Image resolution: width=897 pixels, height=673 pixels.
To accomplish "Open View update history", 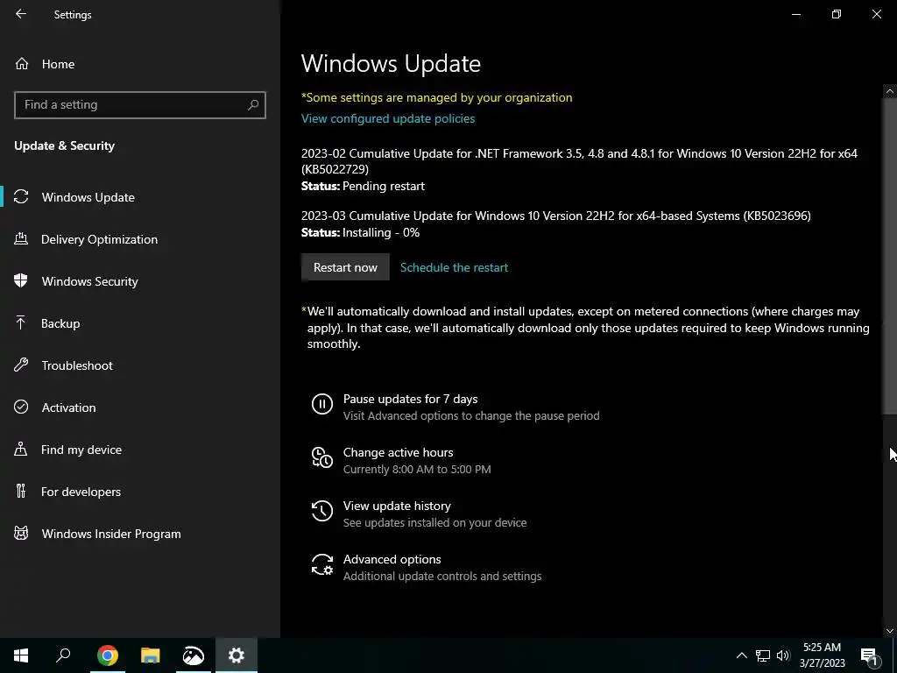I will tap(420, 514).
